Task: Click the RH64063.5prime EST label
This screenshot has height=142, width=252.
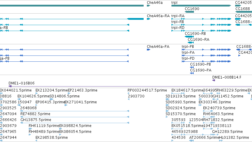Action: click(218, 114)
